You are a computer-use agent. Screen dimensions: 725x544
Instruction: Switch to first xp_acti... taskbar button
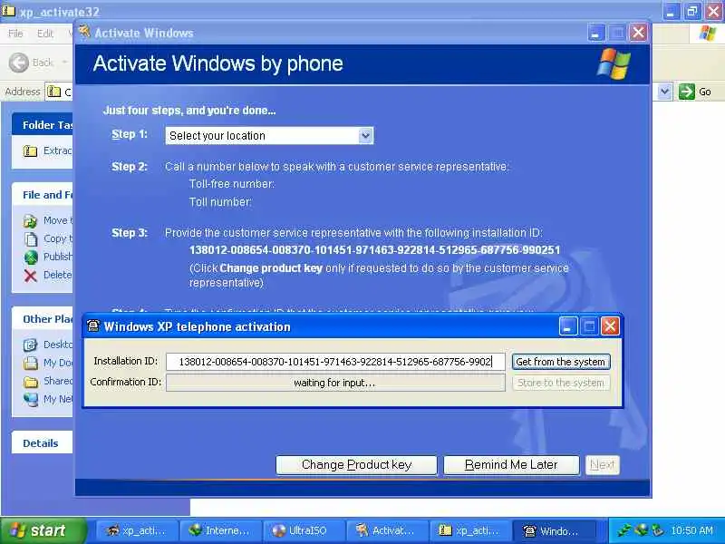pyautogui.click(x=138, y=530)
